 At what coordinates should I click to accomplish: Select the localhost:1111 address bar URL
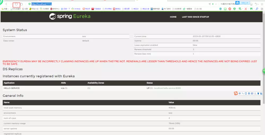(x=41, y=4)
